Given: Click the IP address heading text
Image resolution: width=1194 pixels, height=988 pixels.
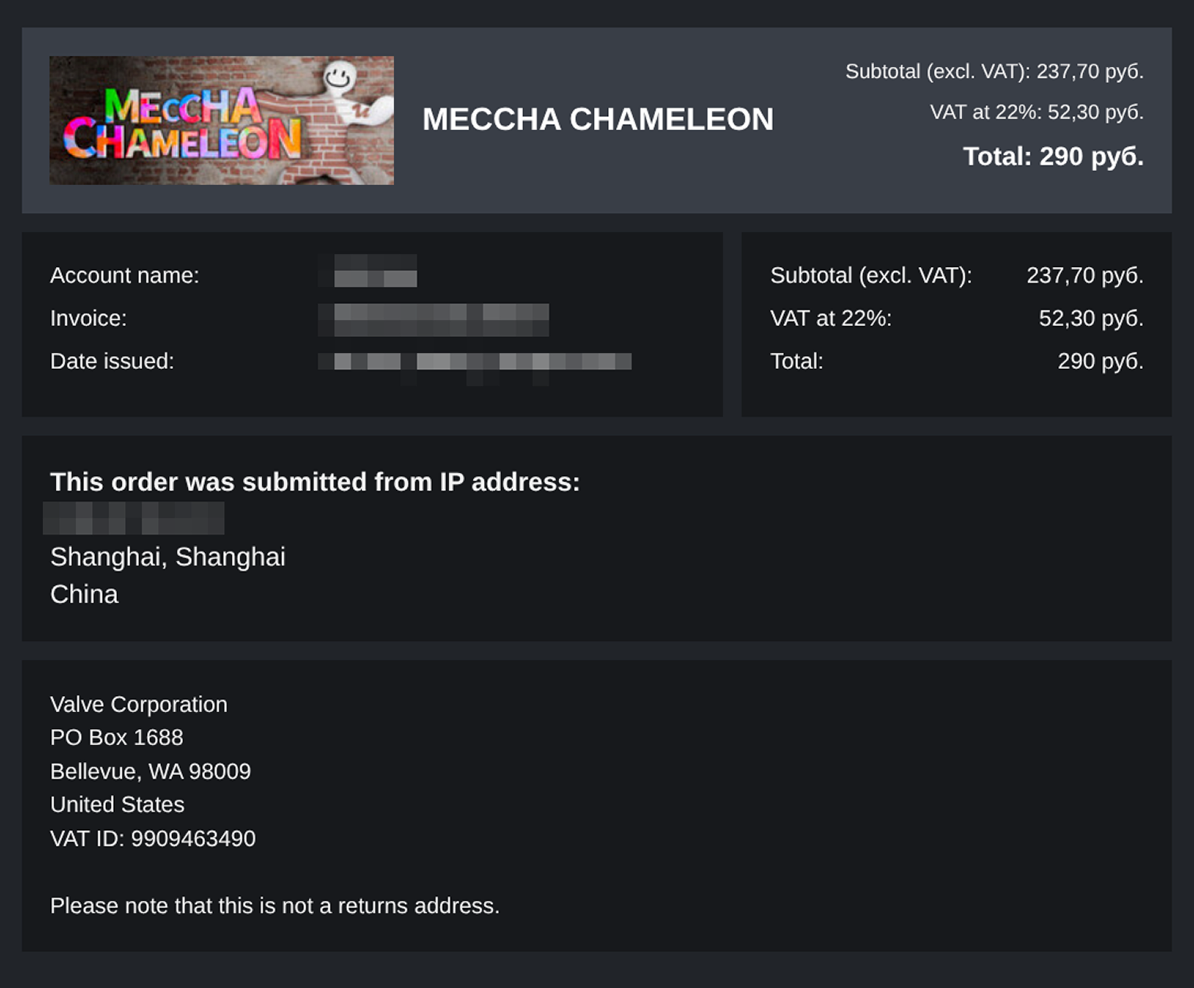Looking at the screenshot, I should click(x=315, y=481).
